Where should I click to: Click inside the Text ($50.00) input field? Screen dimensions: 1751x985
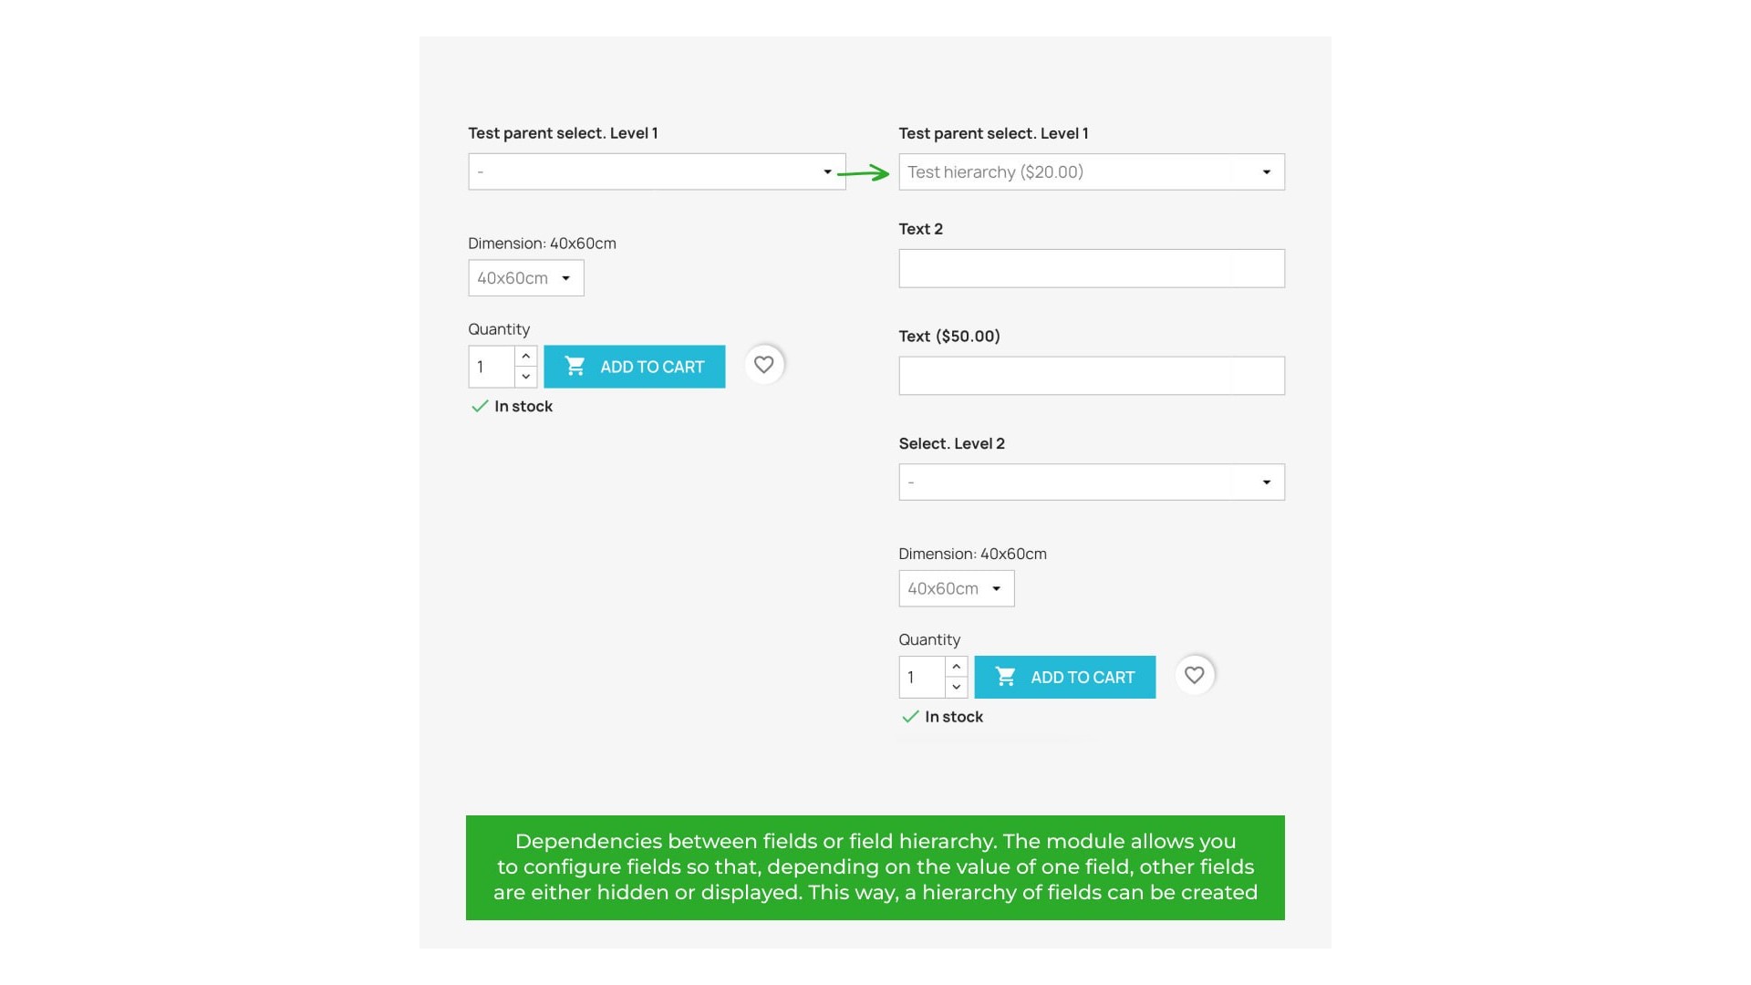[1091, 375]
